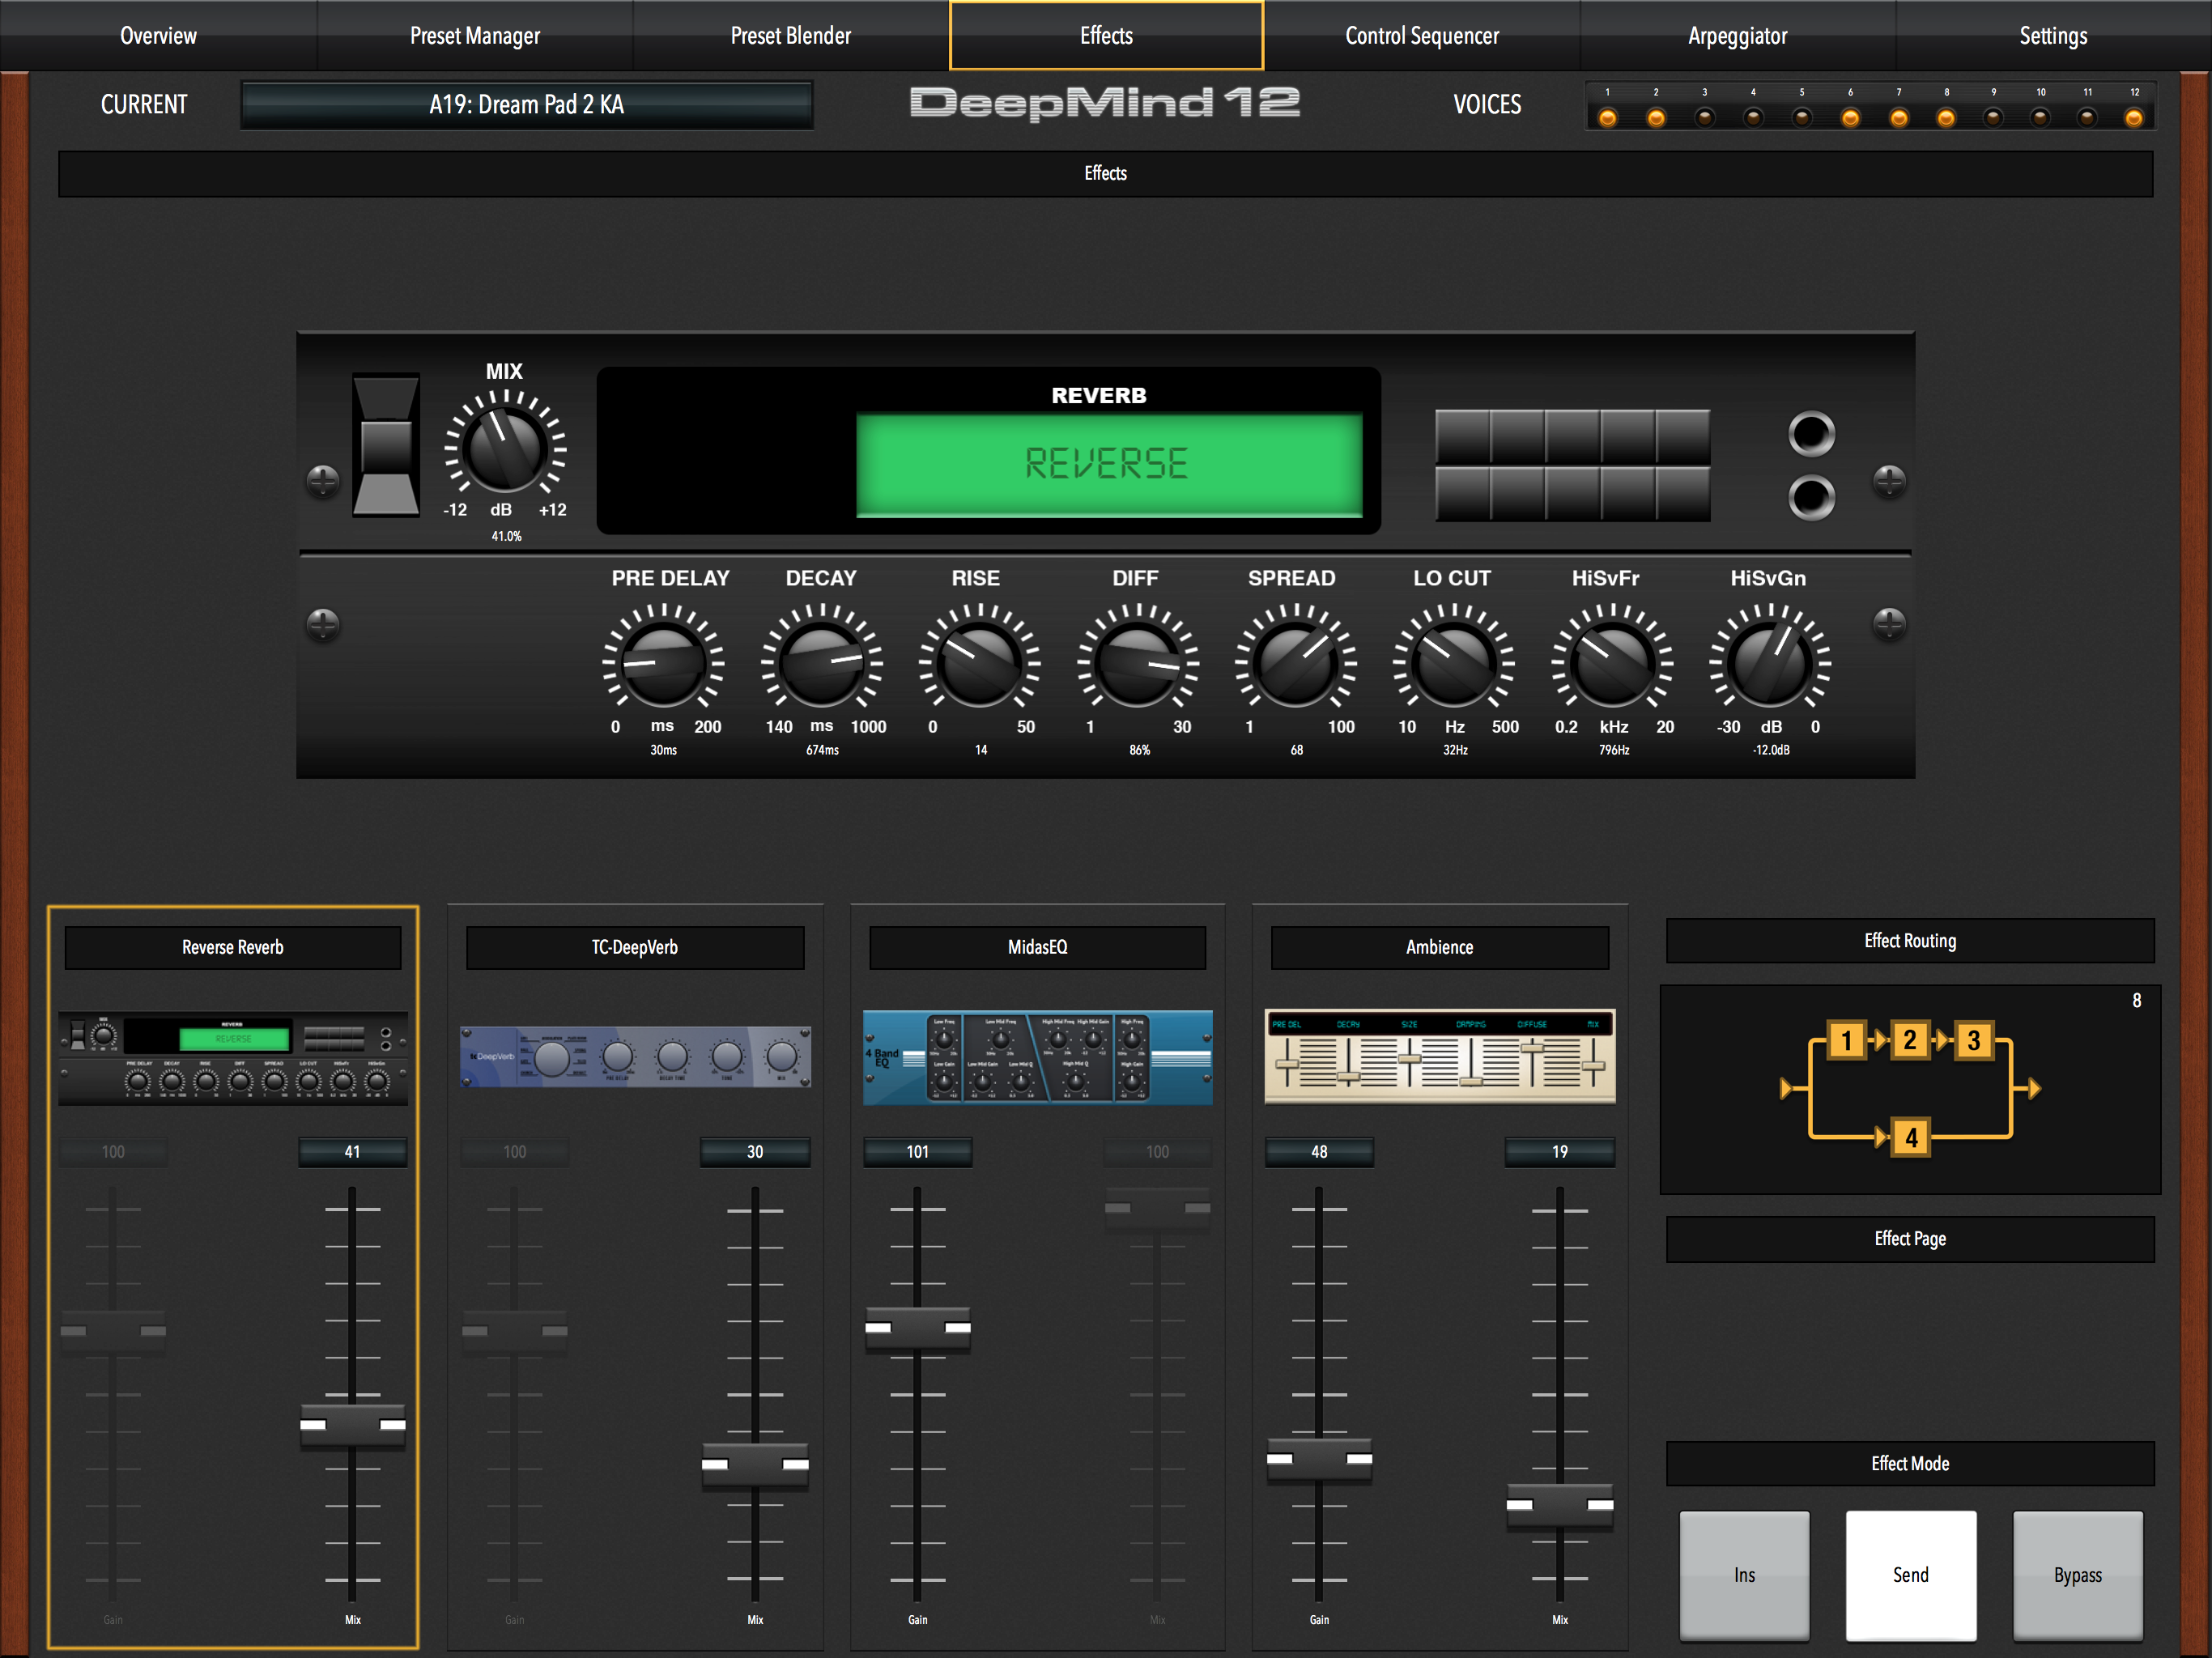Open the Preset Blender tab
This screenshot has width=2212, height=1658.
[790, 36]
